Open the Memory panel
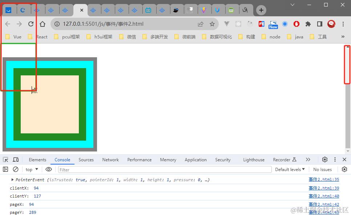351x216 pixels. click(x=168, y=160)
